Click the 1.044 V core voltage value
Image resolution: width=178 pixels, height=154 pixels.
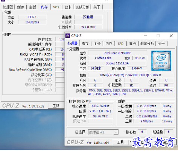(x=137, y=68)
